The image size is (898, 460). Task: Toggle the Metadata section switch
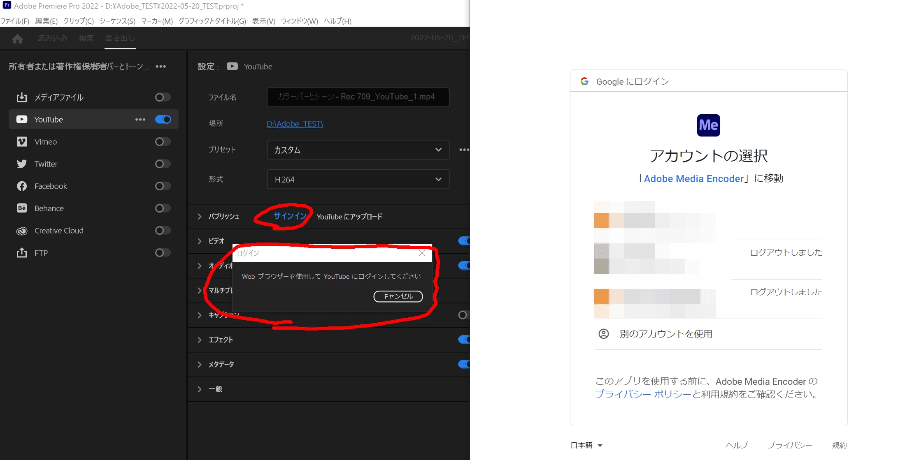[464, 364]
